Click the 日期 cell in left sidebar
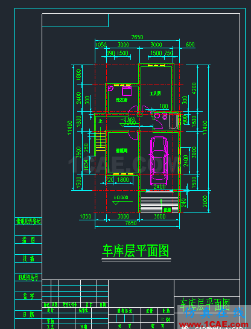 (28, 315)
